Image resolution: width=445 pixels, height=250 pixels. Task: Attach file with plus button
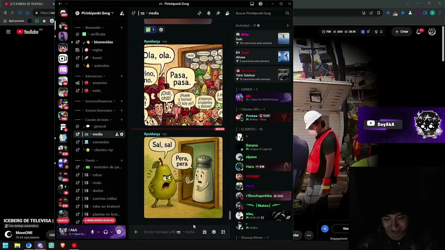(136, 232)
